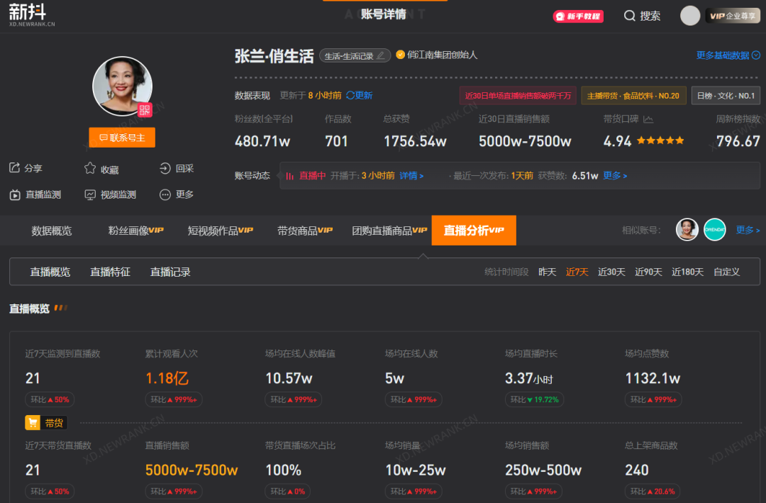This screenshot has height=503, width=766.
Task: Click 场均点赞数 value 1132.1w
Action: pyautogui.click(x=653, y=378)
